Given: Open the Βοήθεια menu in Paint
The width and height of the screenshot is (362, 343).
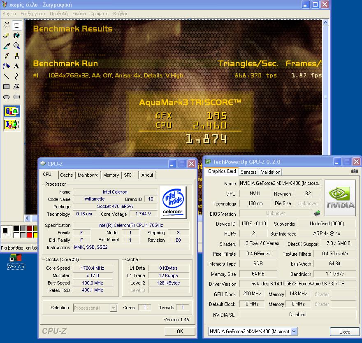Looking at the screenshot, I should tap(121, 14).
